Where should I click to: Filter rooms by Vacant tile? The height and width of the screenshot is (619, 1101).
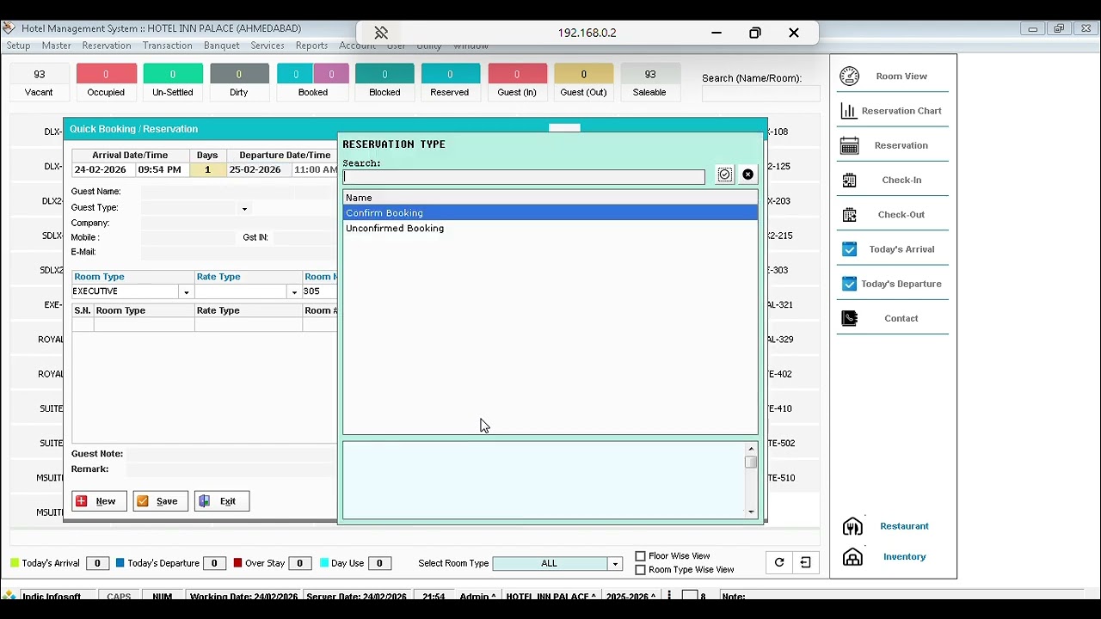pos(39,83)
